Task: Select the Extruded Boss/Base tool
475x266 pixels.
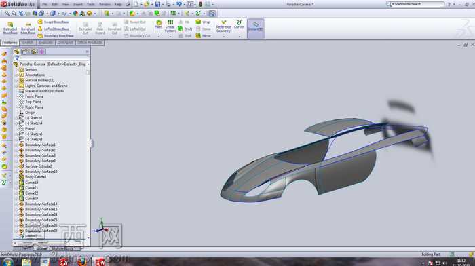Action: pos(10,28)
